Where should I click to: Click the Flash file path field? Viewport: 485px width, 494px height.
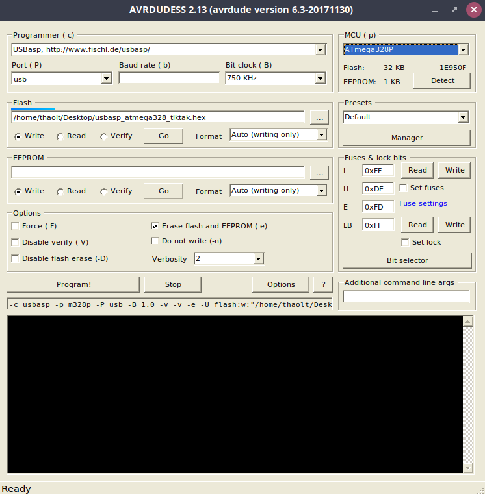tap(158, 117)
